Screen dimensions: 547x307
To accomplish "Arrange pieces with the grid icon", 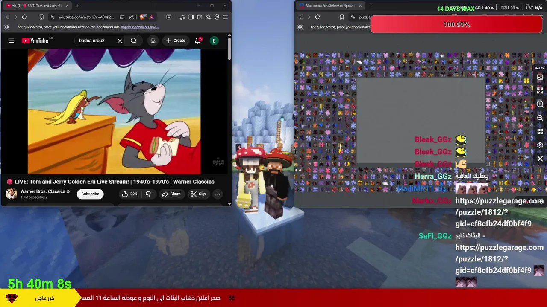I will pos(540,132).
